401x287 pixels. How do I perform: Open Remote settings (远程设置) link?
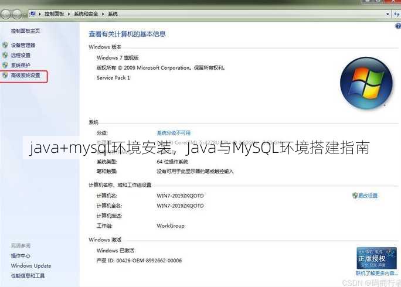tap(21, 55)
